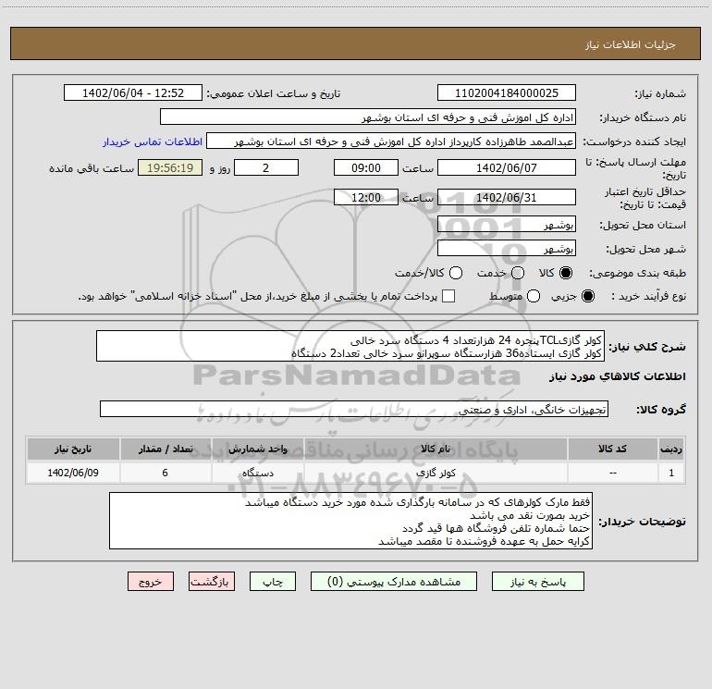Choose the جزیی purchase type radio
Screen dimensions: 712x689
587,296
